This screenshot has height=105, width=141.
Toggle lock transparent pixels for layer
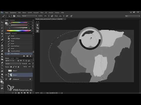click(11, 67)
